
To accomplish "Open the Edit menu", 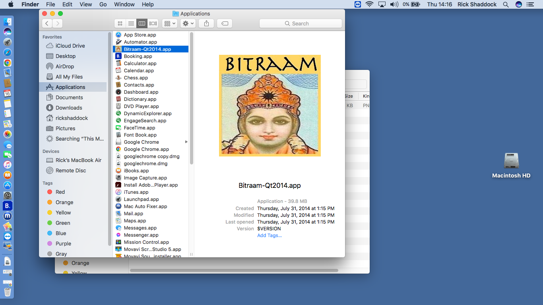I will 67,4.
